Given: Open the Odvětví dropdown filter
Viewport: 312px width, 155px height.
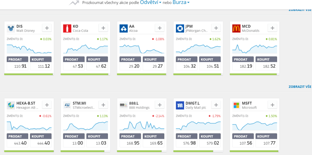Looking at the screenshot, I should point(151,3).
